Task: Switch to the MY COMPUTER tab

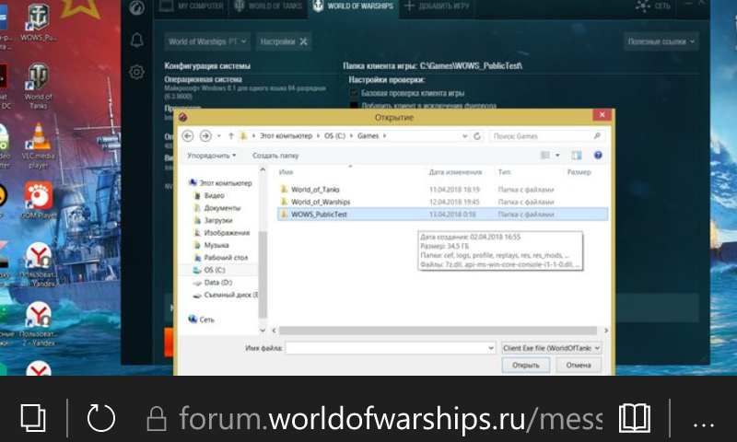Action: coord(192,6)
